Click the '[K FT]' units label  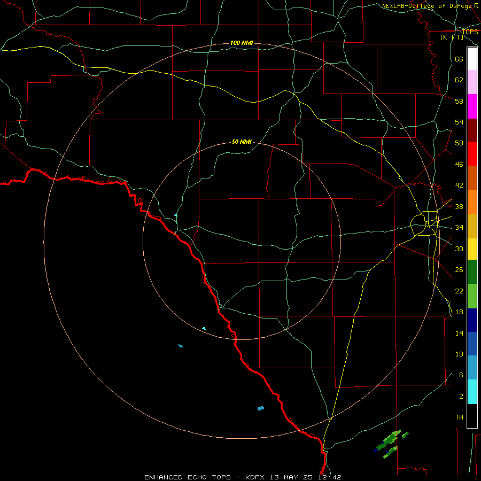tap(452, 37)
